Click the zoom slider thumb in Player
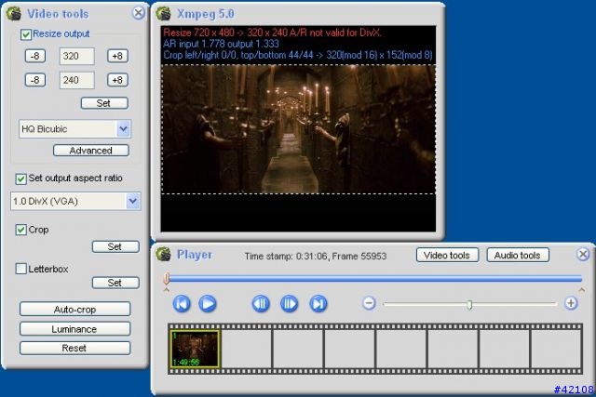 [469, 305]
